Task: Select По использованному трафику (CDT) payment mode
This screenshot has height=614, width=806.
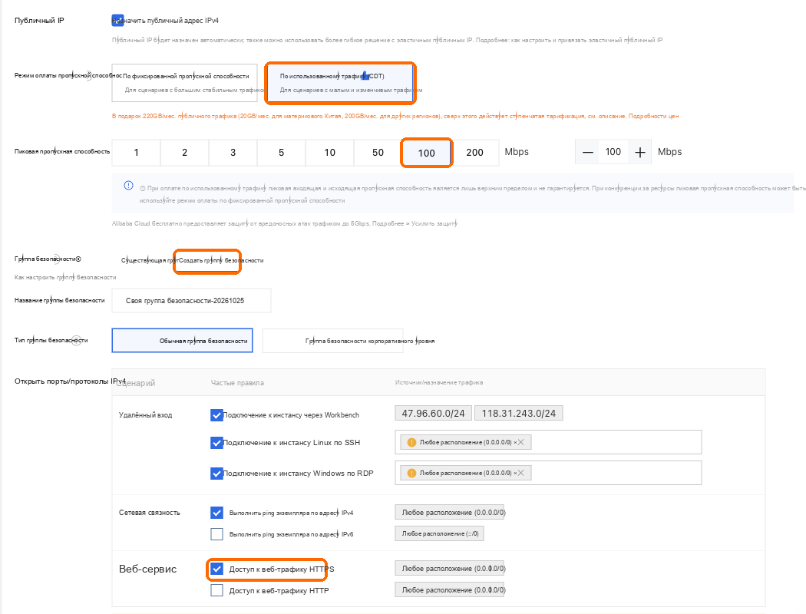Action: click(340, 83)
